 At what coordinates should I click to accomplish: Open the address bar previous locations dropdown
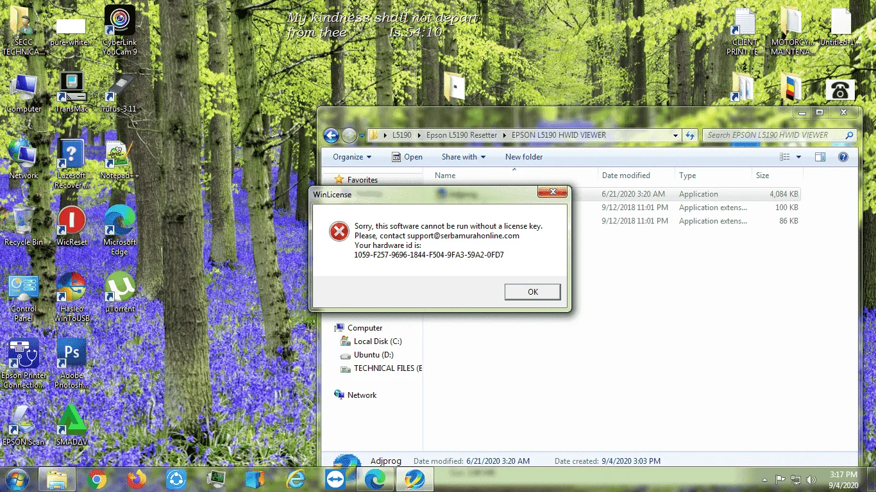tap(675, 136)
